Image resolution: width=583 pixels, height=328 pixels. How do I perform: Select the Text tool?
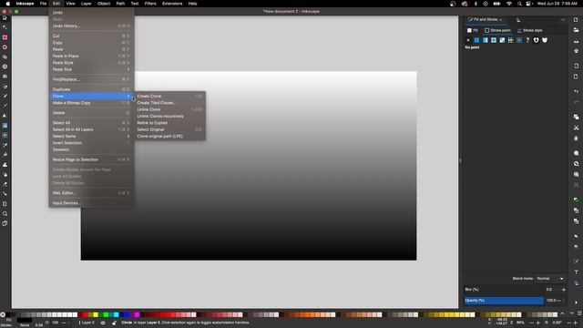5,116
